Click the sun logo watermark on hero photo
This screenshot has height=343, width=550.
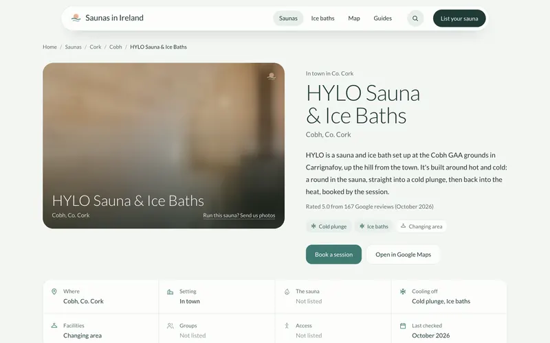pos(271,76)
